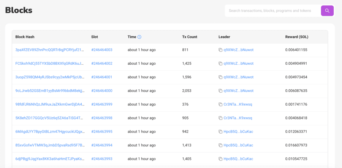Toggle the clock icon beside Time header
This screenshot has height=168, width=342.
pos(139,37)
